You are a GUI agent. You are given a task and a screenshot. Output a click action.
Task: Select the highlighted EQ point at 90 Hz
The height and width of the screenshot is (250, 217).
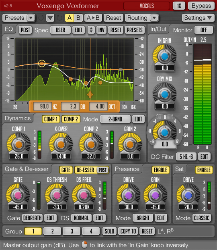click(42, 63)
